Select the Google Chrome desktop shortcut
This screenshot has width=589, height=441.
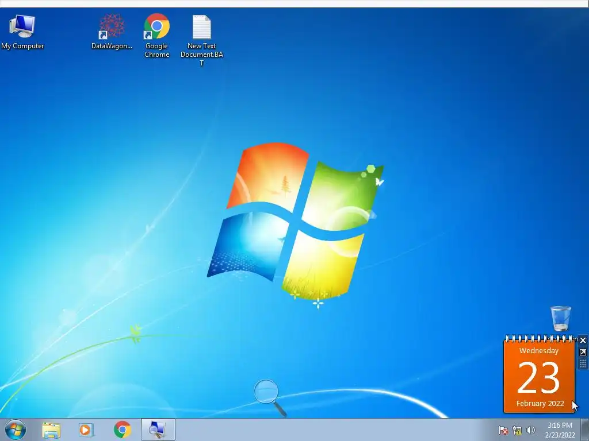coord(156,36)
